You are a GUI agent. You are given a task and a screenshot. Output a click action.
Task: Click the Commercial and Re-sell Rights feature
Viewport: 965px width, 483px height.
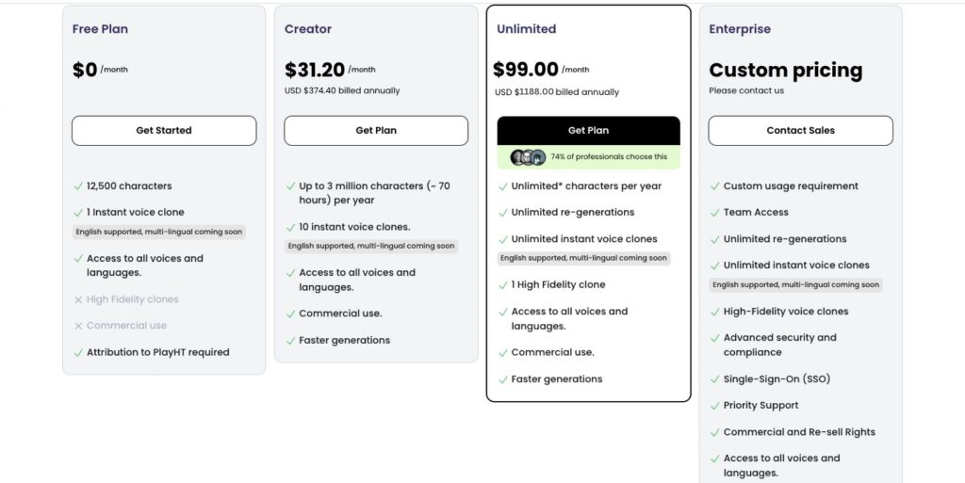point(799,432)
